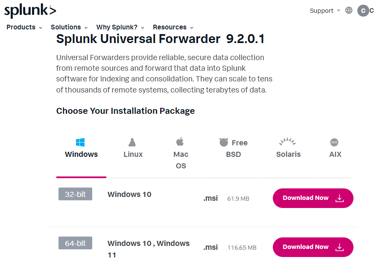Click the Splunk logo
374x260 pixels.
tap(30, 11)
